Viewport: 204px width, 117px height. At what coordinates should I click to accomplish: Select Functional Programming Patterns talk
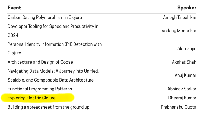coord(40,89)
